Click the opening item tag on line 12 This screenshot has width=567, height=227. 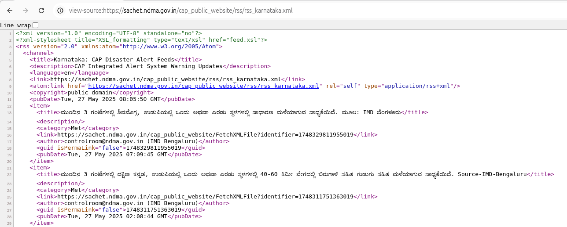(x=40, y=106)
